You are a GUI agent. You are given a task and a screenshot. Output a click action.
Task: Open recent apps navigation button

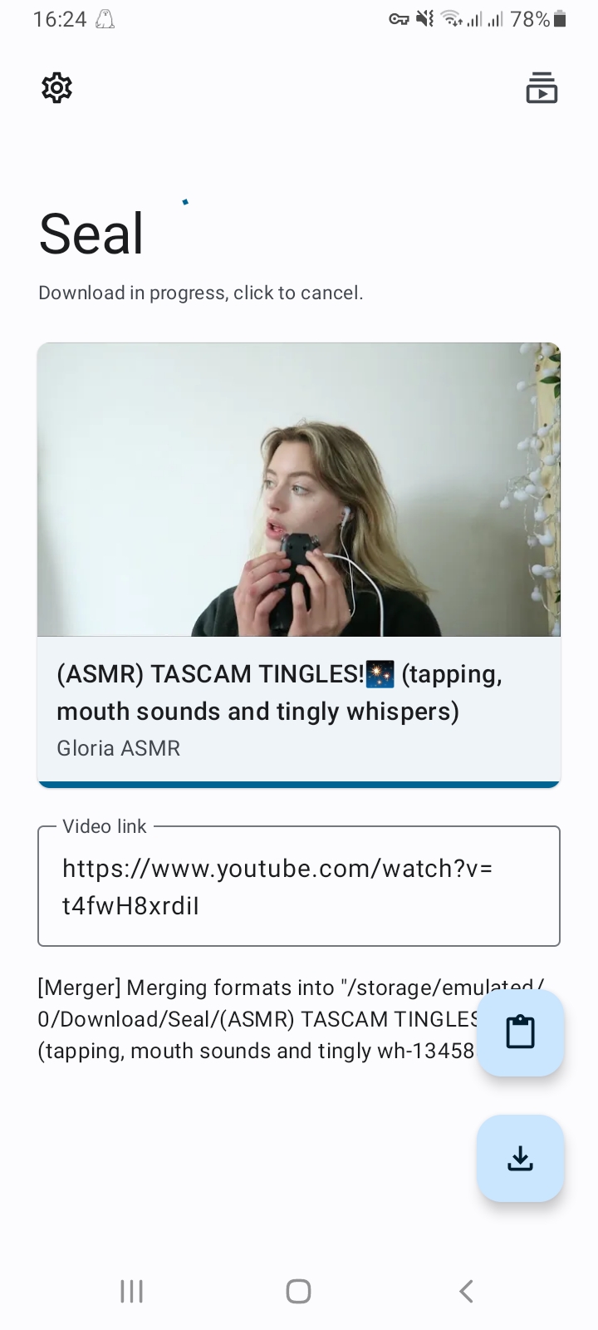click(x=132, y=1291)
